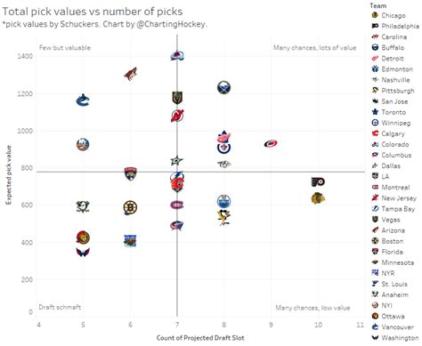
Task: Click the Buffalo Sabres logo data point
Action: pos(223,87)
